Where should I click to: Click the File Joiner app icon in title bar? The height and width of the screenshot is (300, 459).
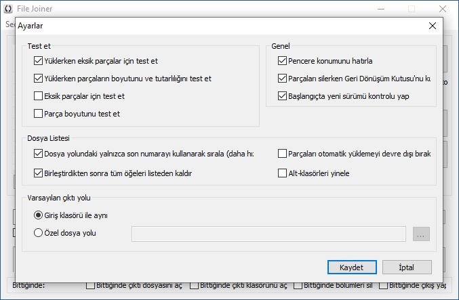click(x=8, y=9)
